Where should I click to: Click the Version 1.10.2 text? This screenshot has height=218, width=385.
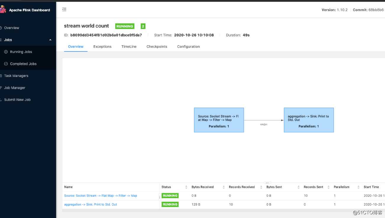pos(334,10)
